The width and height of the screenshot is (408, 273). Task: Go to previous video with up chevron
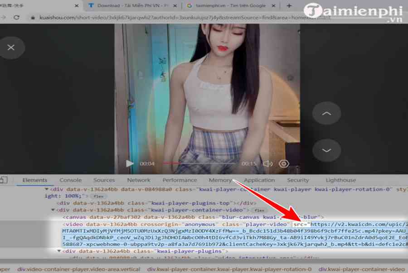tap(326, 114)
